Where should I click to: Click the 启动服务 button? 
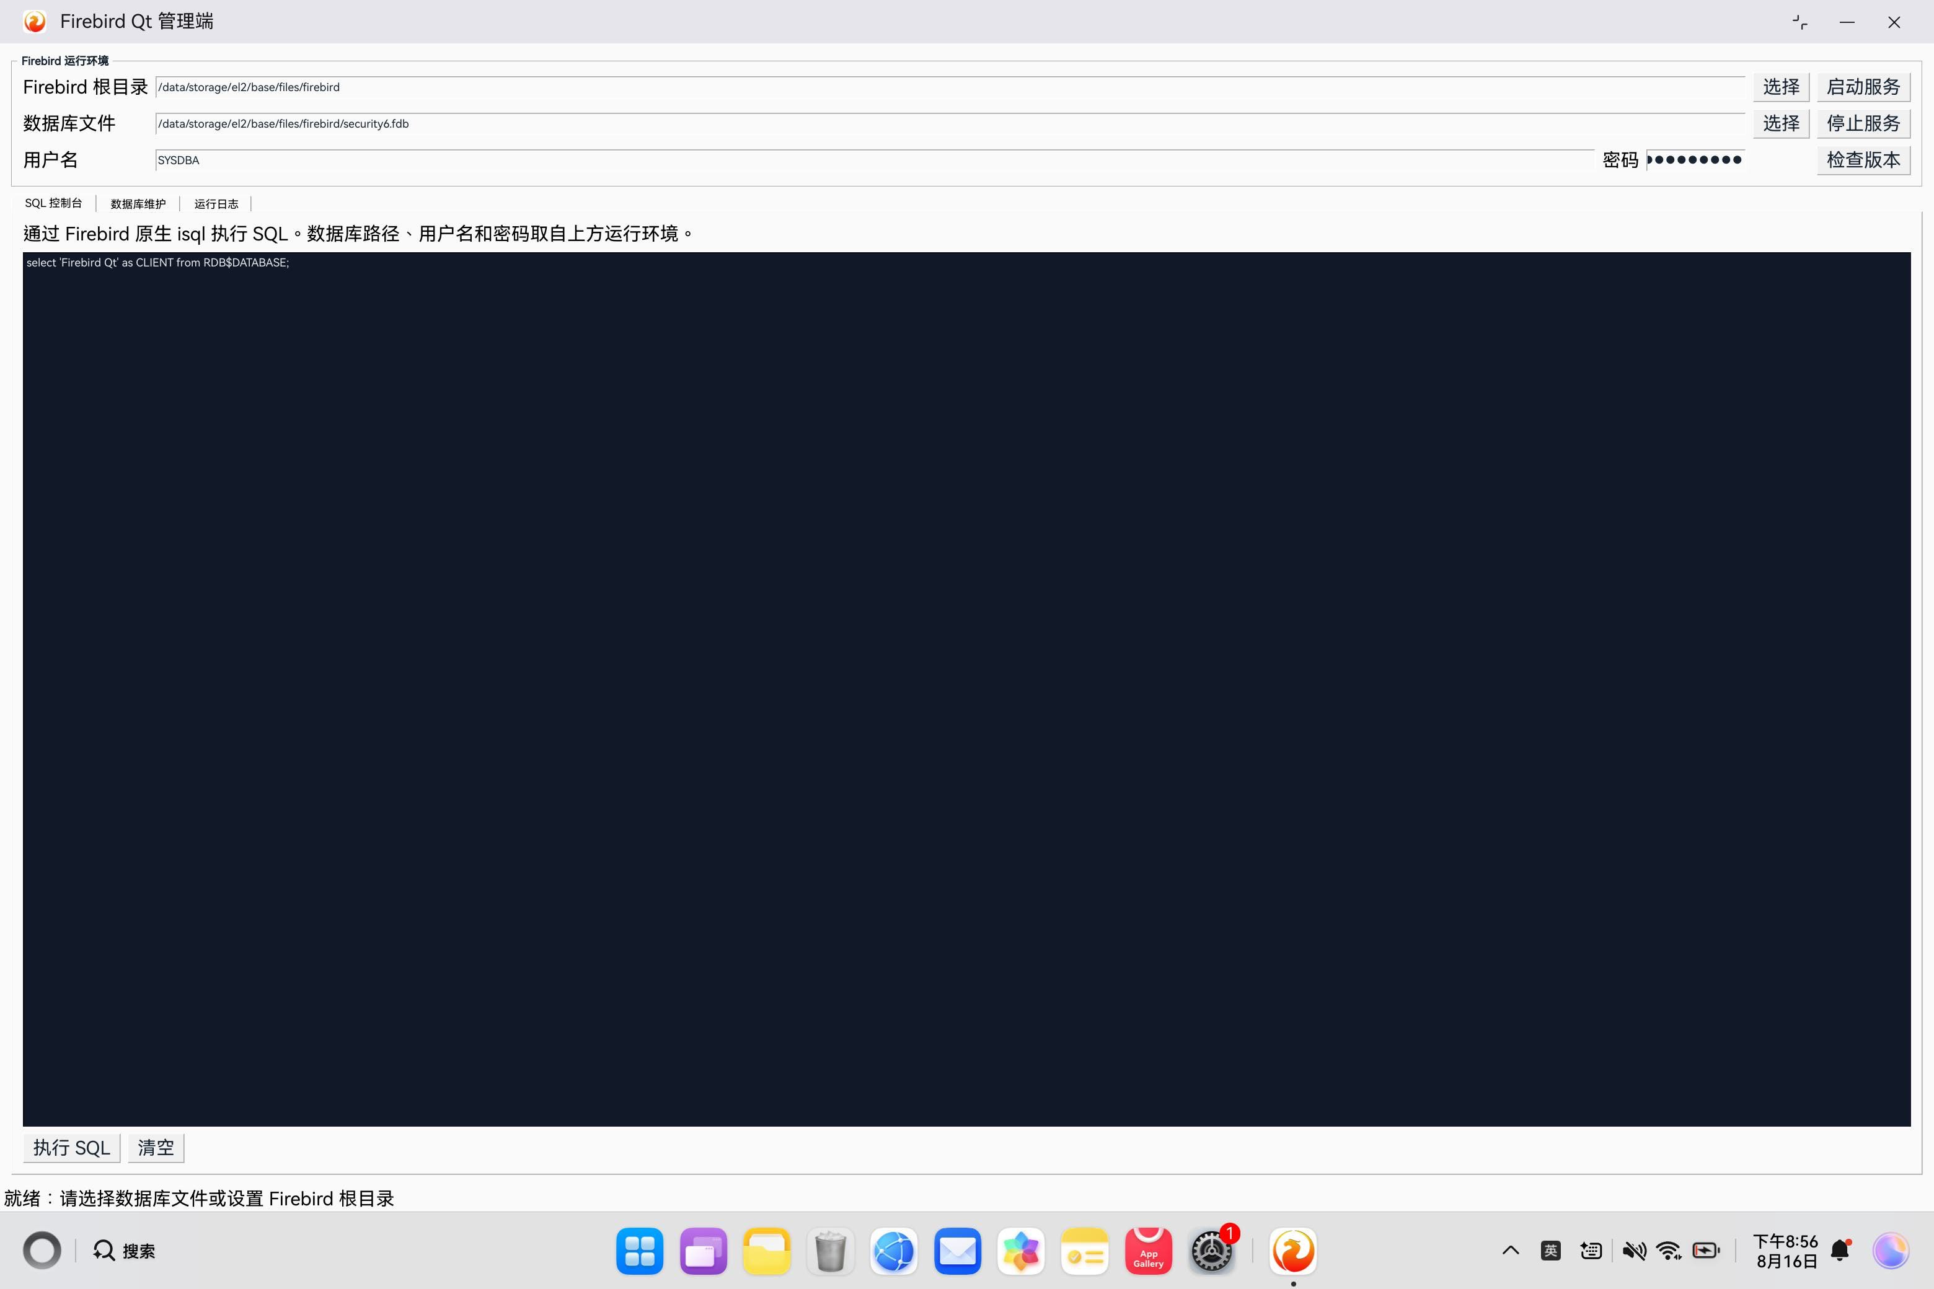click(1863, 87)
